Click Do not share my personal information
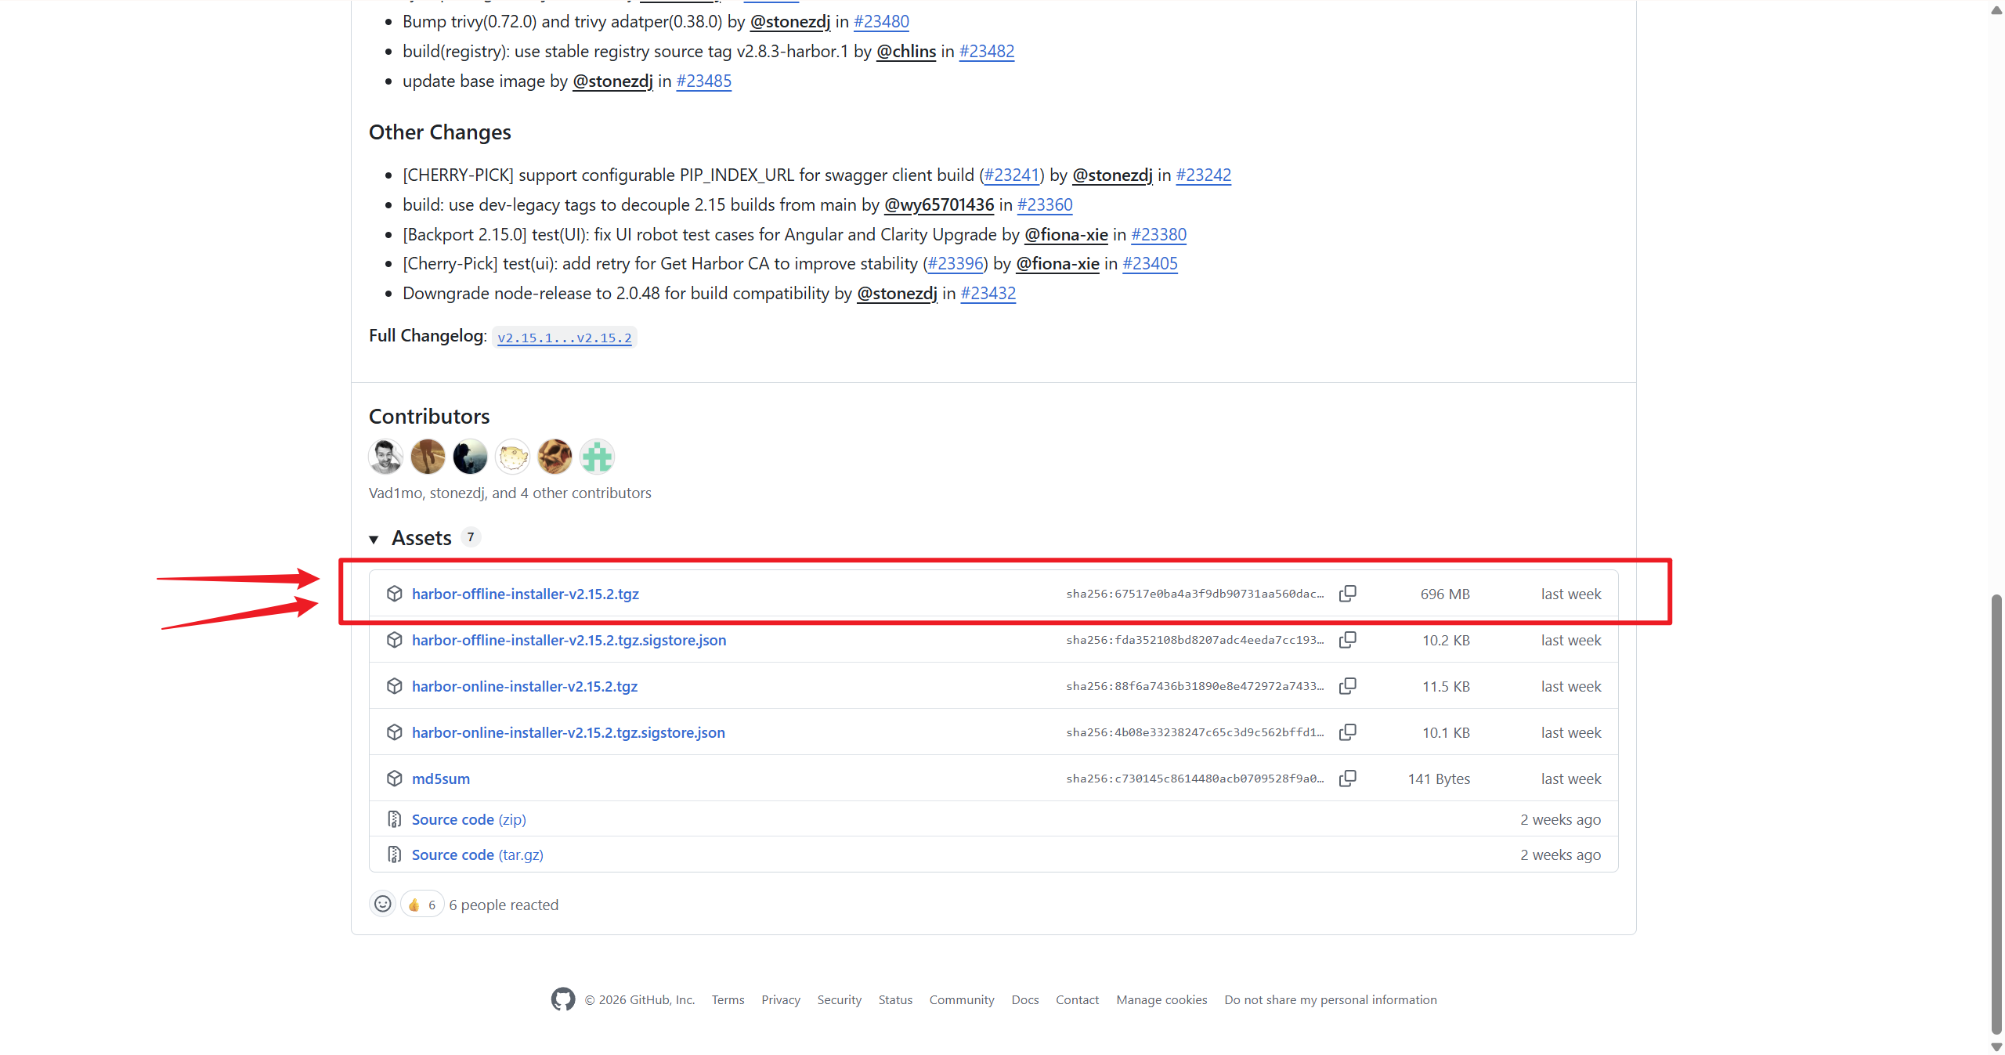The image size is (2005, 1055). pos(1331,999)
